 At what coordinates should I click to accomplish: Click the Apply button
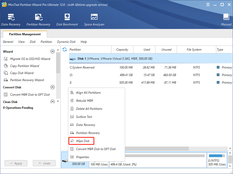16,163
